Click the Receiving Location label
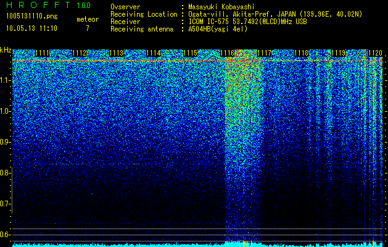The width and height of the screenshot is (388, 247). point(144,14)
